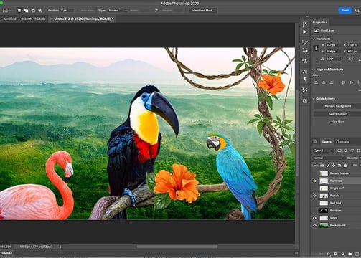Screen dimensions: 361x258
Task: Click the Select and Mask button
Action: [203, 11]
